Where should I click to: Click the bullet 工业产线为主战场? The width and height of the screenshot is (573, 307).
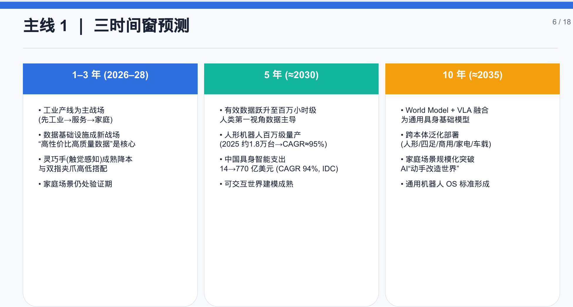coord(71,110)
